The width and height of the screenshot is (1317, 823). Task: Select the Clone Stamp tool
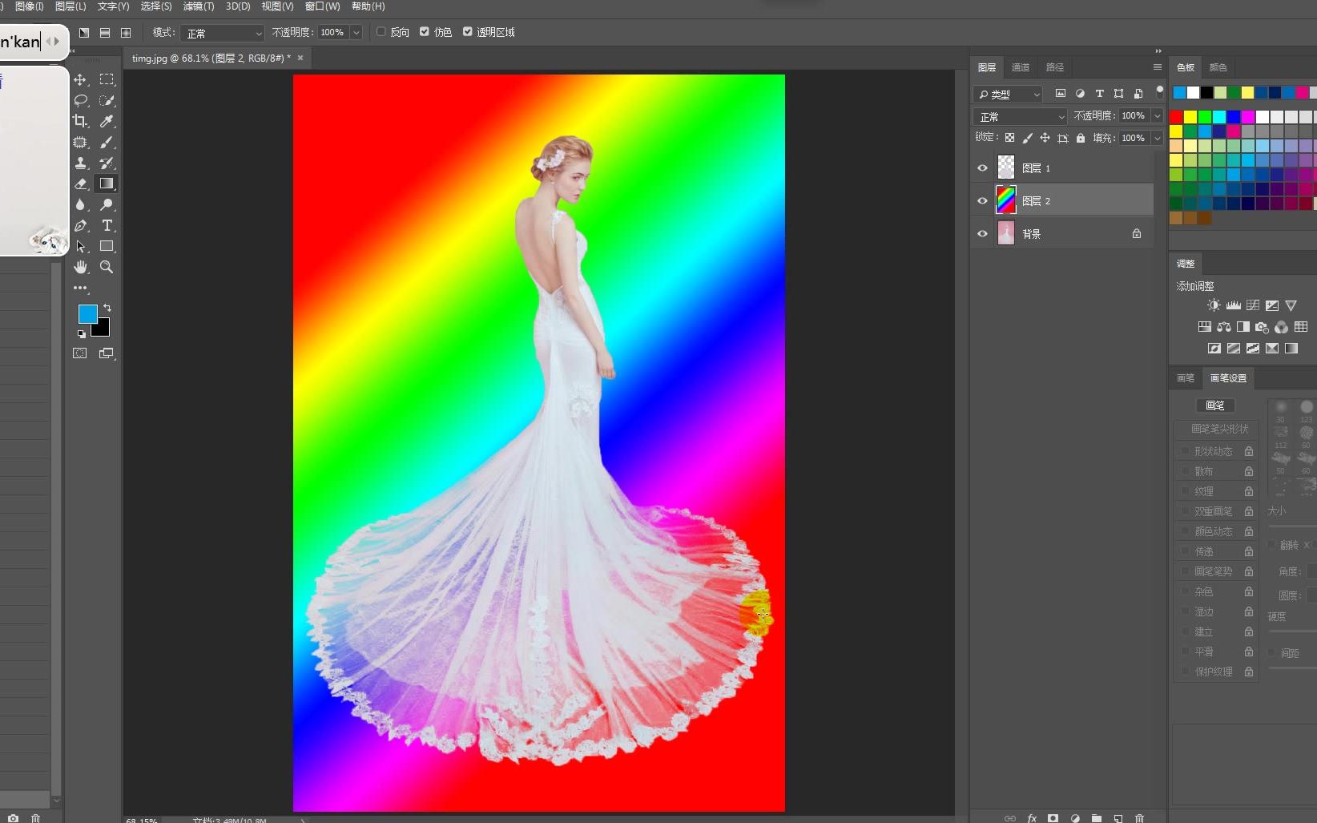pyautogui.click(x=80, y=163)
